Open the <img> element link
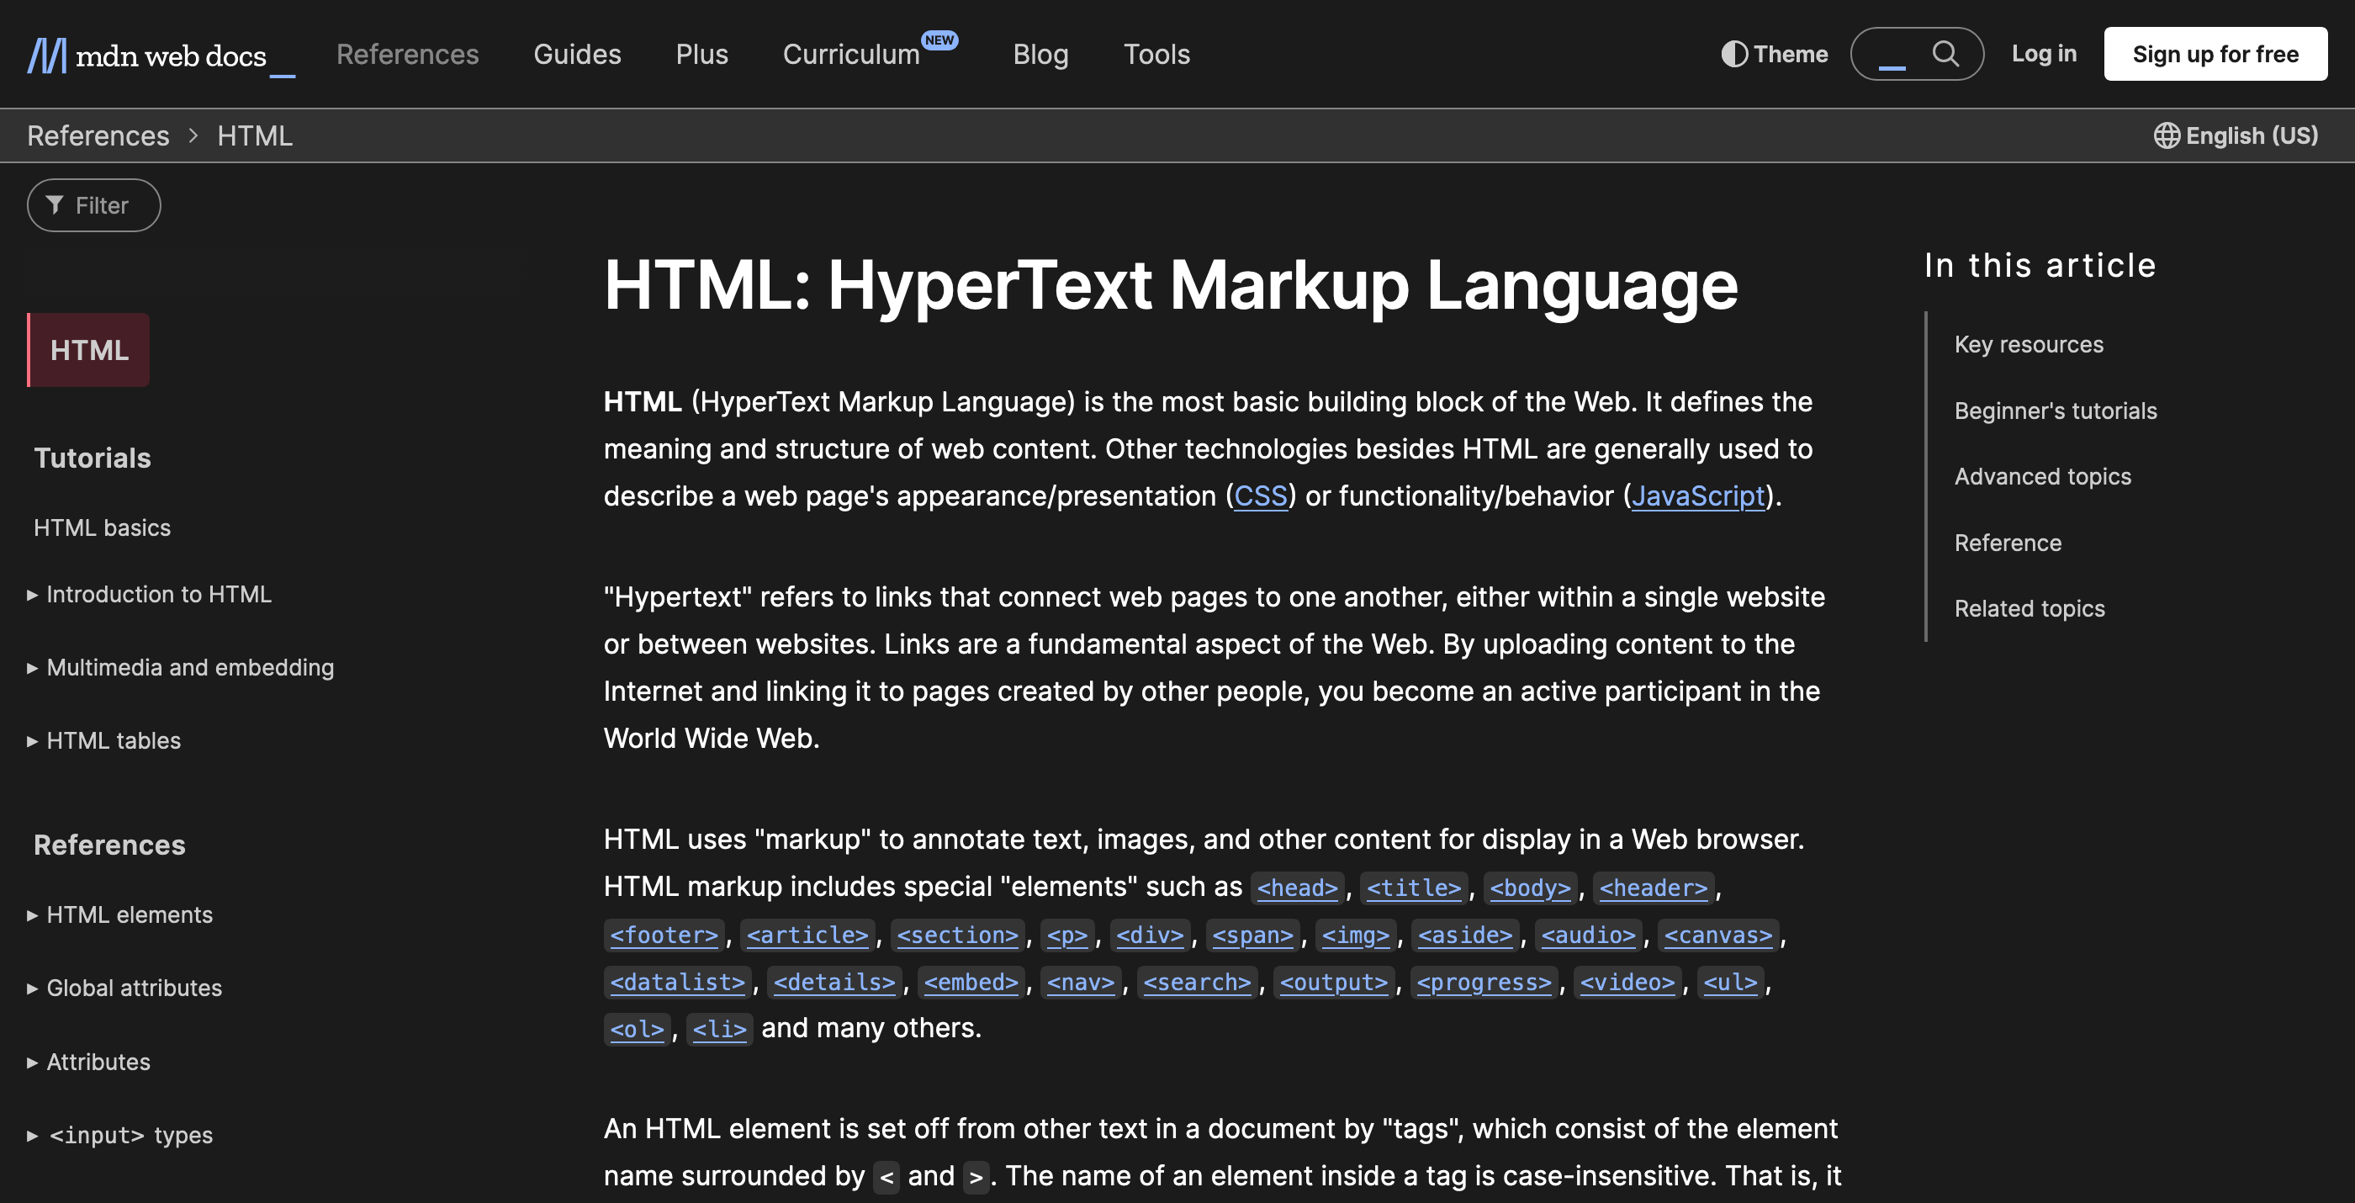2355x1203 pixels. pos(1356,935)
